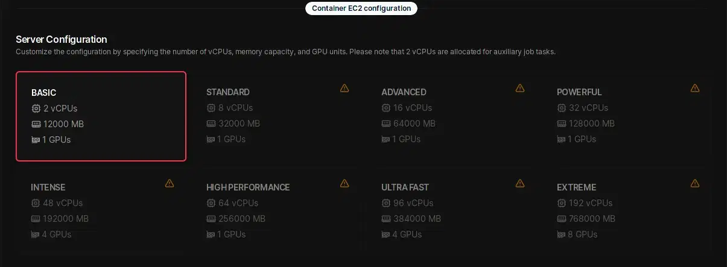Image resolution: width=727 pixels, height=267 pixels.
Task: Click the vCPU chip icon in BASIC card
Action: 36,108
